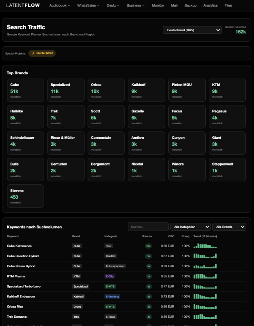Expand the Audiobook menu
254x326 pixels.
(x=59, y=5)
